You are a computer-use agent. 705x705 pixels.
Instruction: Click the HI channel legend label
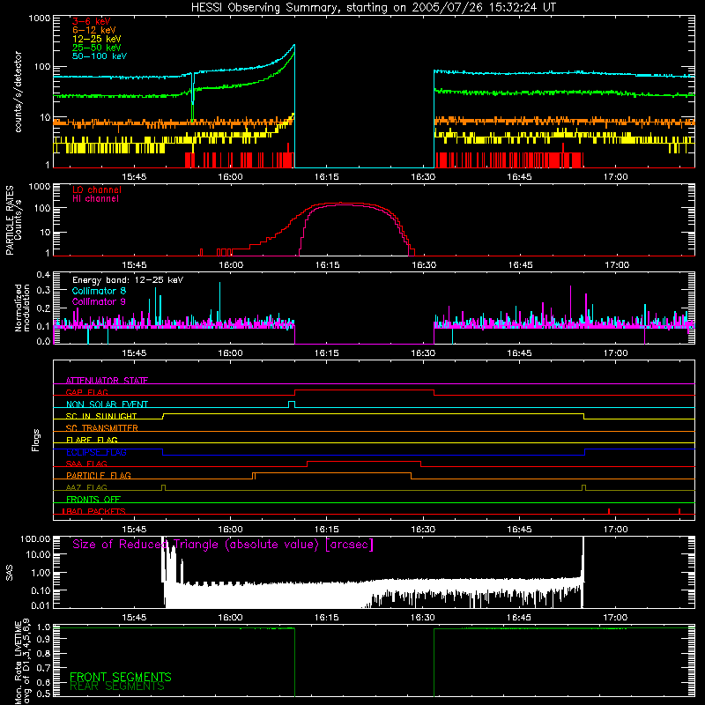(x=96, y=199)
